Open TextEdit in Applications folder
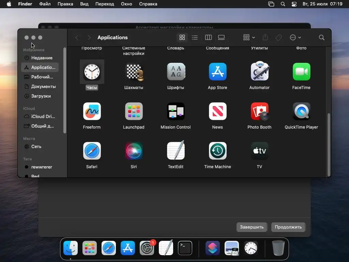Screen dimensions: 349x262 176,150
